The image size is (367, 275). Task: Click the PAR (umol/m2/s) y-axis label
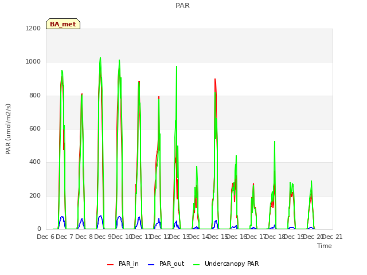[8, 129]
